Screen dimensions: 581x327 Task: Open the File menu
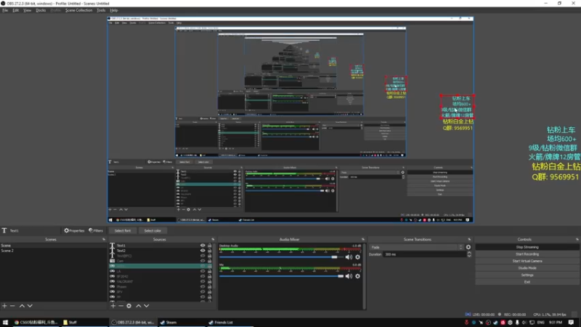tap(5, 10)
